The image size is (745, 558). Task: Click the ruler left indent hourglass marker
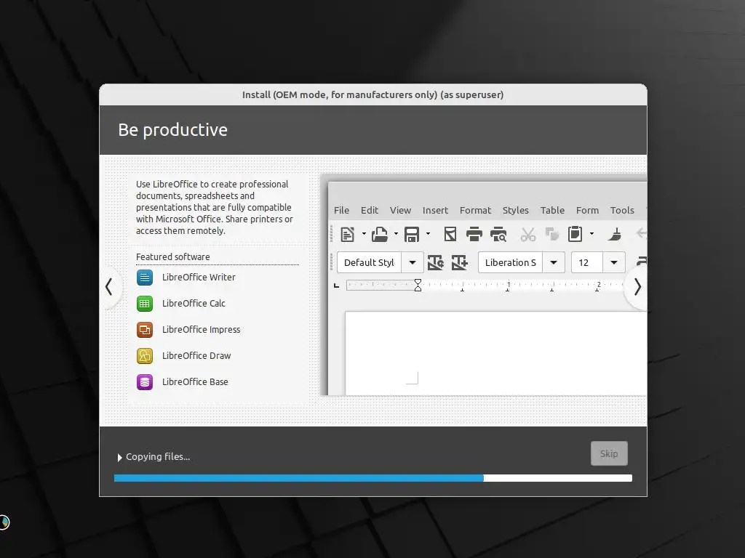tap(418, 285)
